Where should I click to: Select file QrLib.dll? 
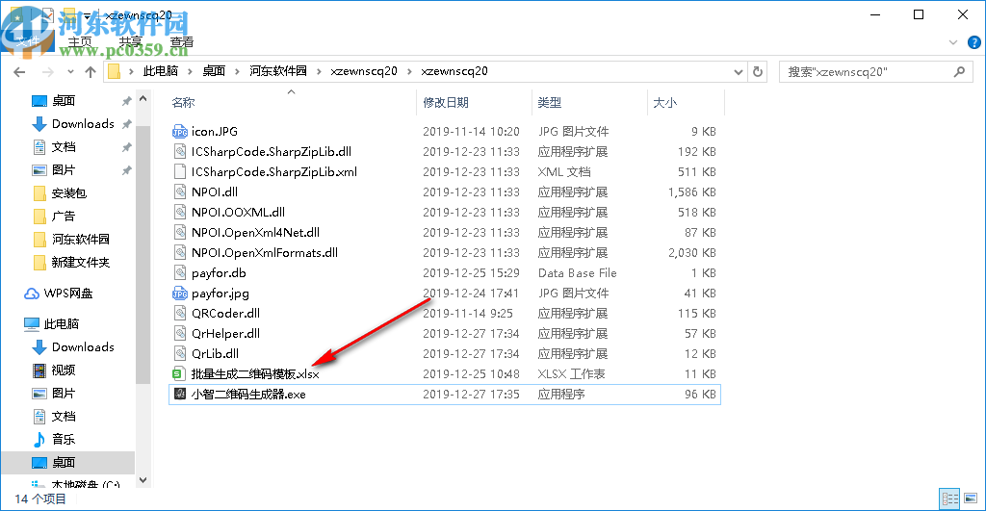click(x=215, y=353)
